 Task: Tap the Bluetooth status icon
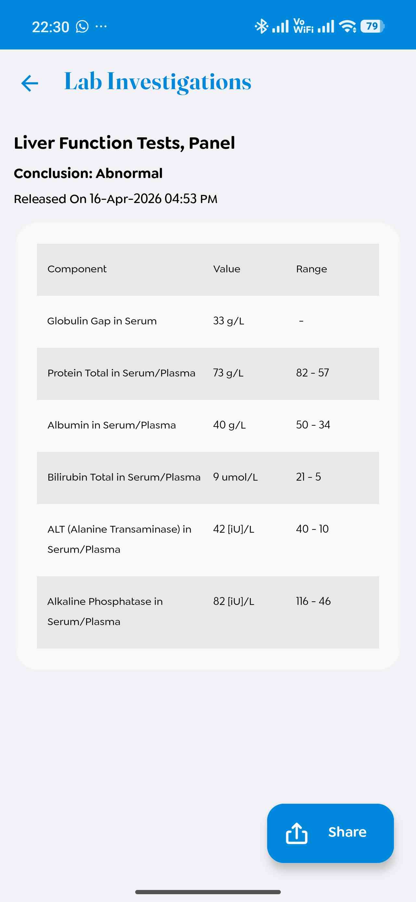(x=261, y=27)
